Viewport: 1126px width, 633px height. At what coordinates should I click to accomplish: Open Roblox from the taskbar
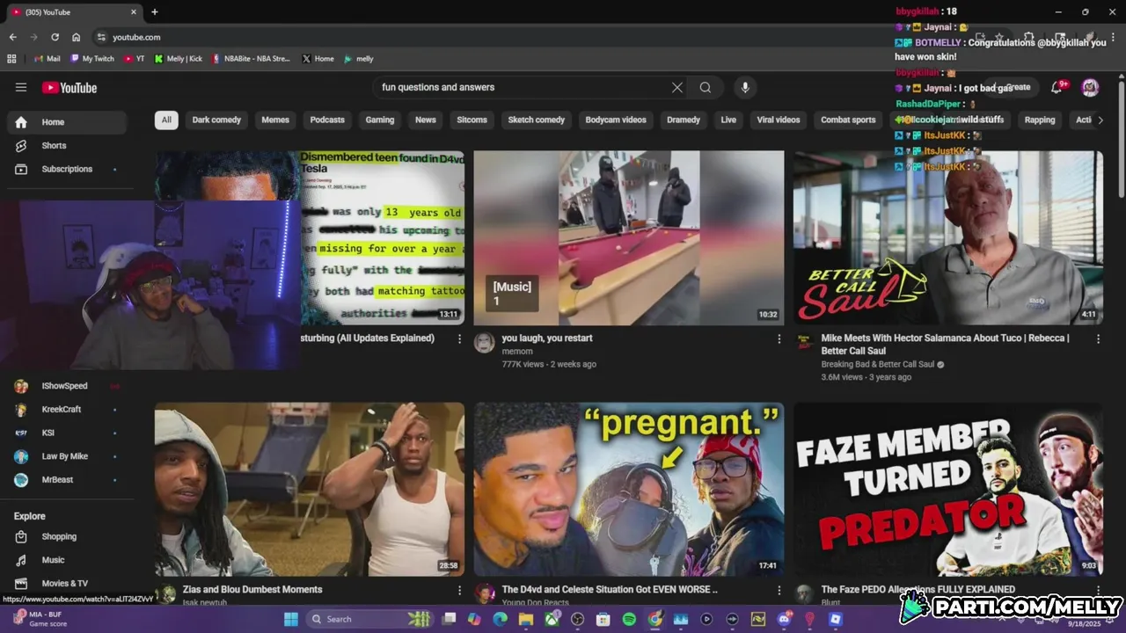[836, 619]
